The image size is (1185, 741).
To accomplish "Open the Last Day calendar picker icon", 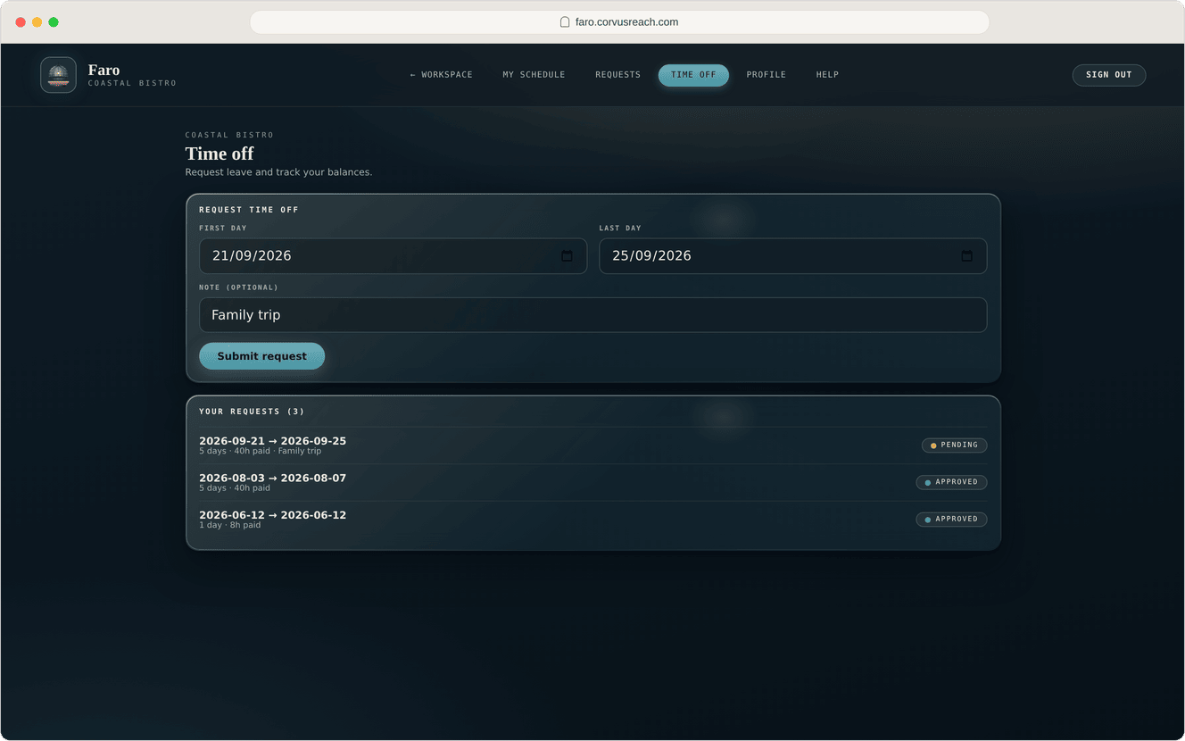I will coord(966,256).
